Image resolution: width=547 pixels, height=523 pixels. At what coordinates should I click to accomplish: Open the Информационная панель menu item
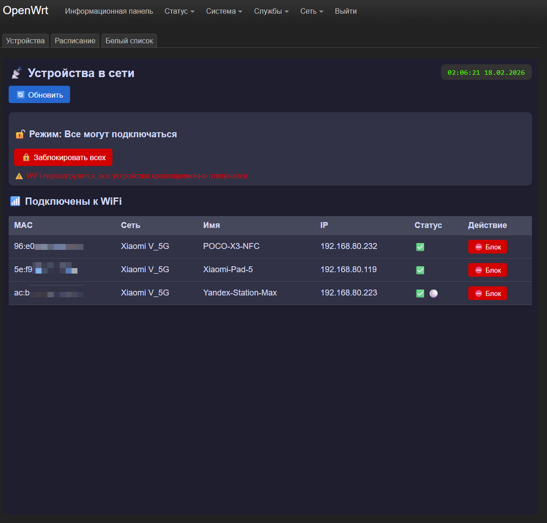point(109,11)
